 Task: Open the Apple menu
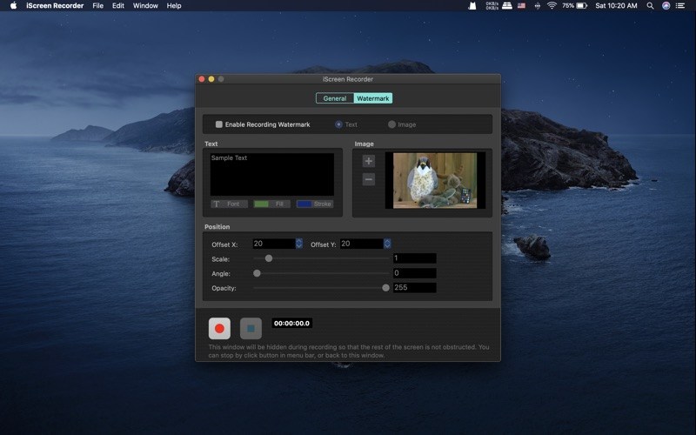(13, 5)
